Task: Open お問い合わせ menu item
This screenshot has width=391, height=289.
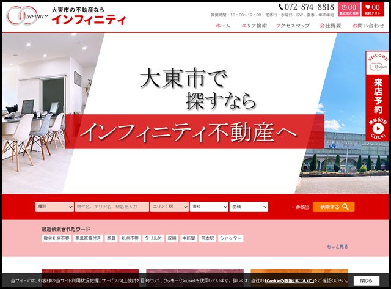Action: tap(368, 26)
